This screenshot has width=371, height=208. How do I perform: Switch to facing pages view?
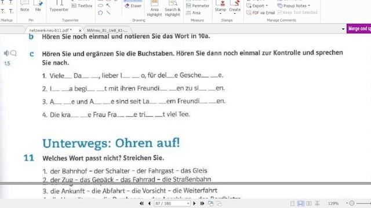click(309, 203)
